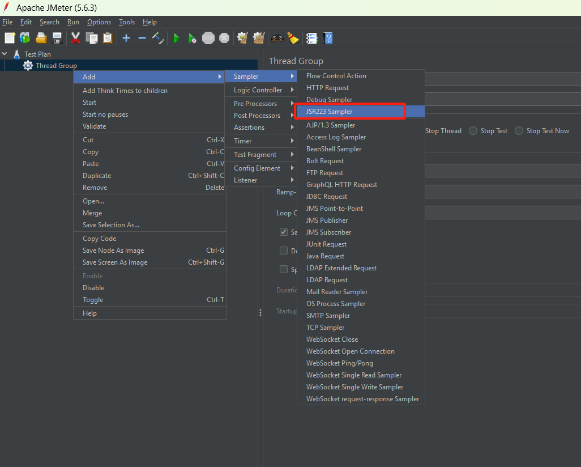Select OS Process Sampler entry
581x467 pixels.
coord(361,303)
